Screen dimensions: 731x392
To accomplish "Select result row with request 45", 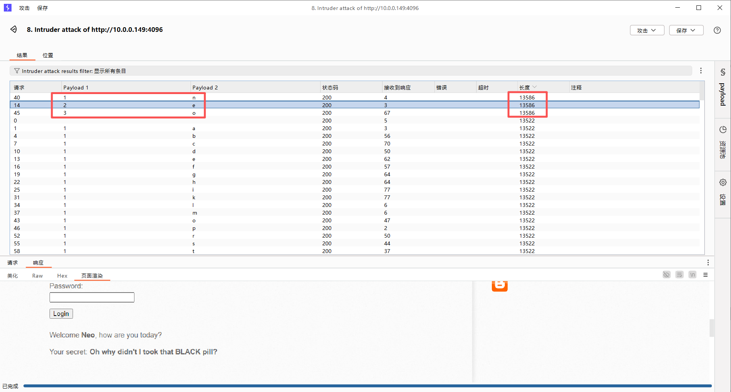I will click(x=355, y=113).
